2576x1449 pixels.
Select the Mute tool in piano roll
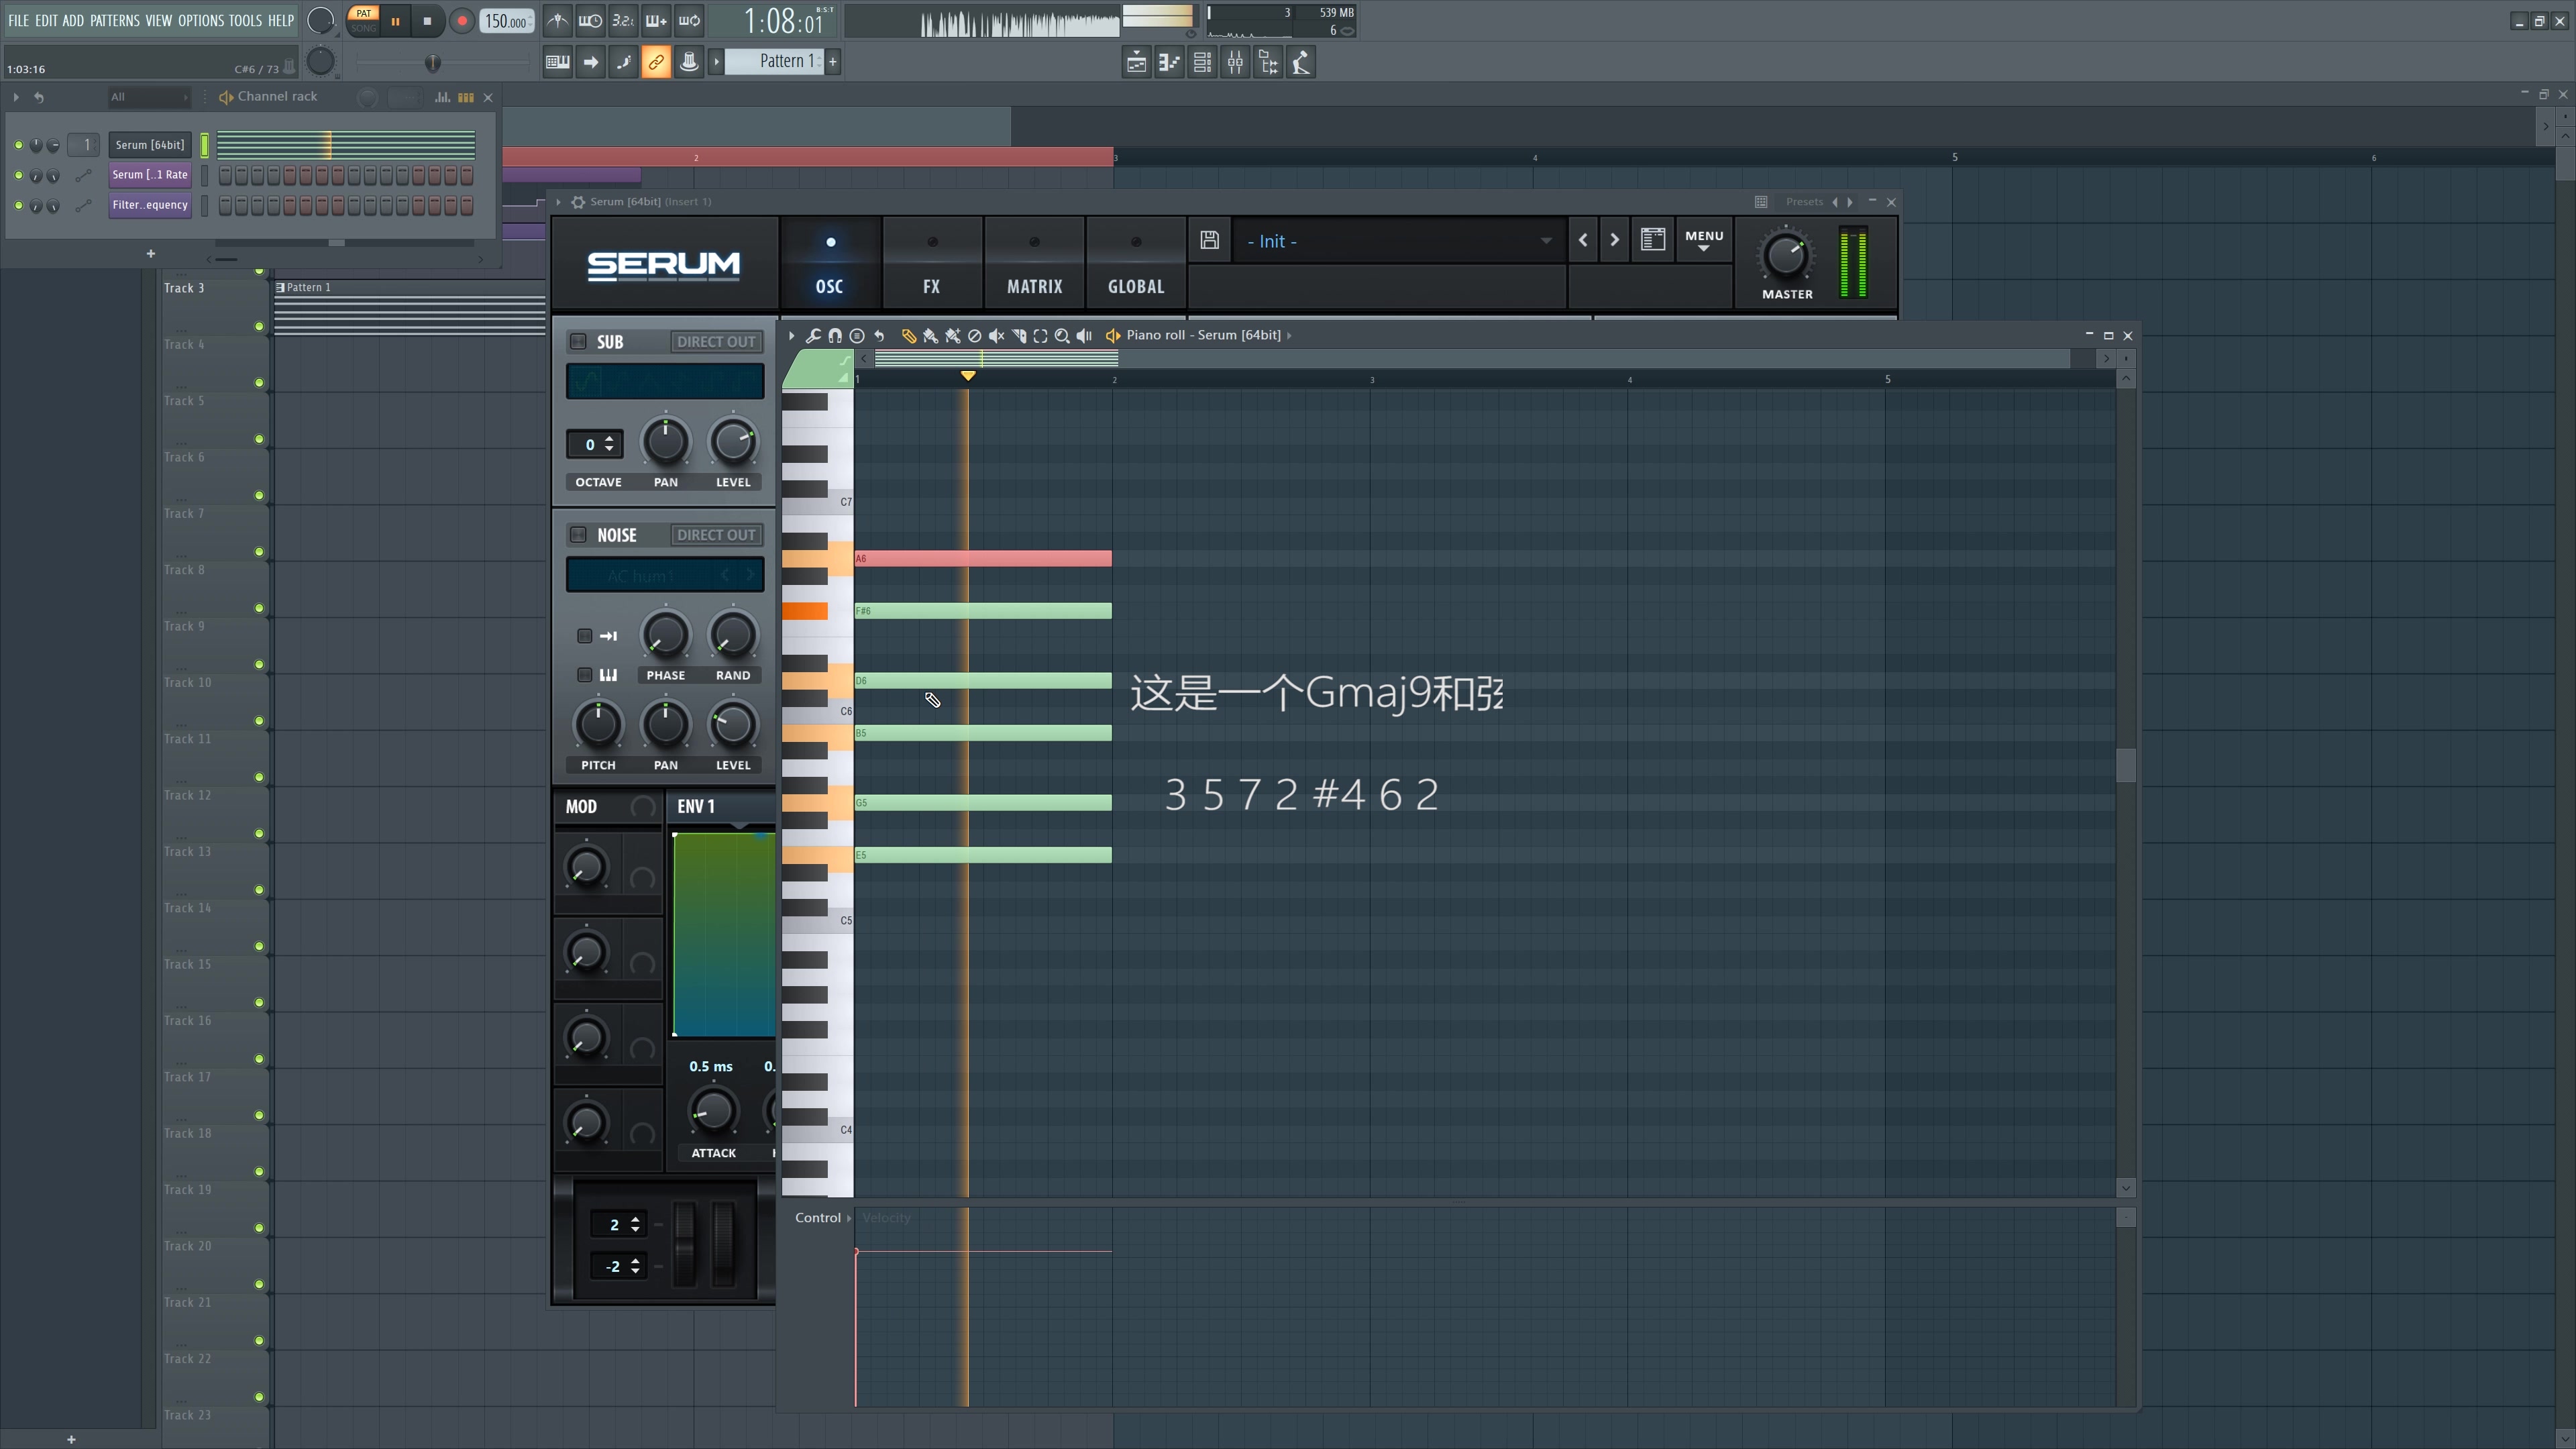tap(996, 336)
